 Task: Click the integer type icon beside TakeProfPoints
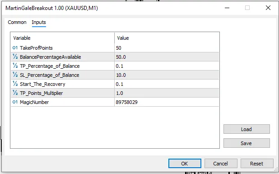pyautogui.click(x=15, y=48)
